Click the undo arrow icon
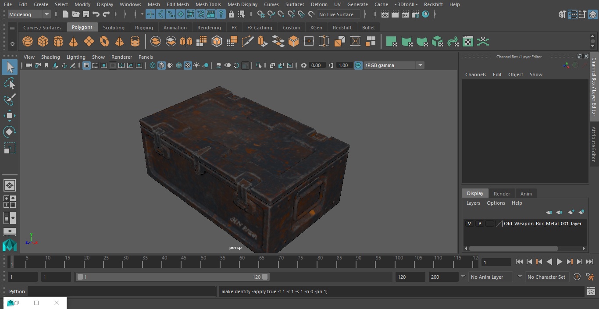This screenshot has height=309, width=599. point(96,14)
